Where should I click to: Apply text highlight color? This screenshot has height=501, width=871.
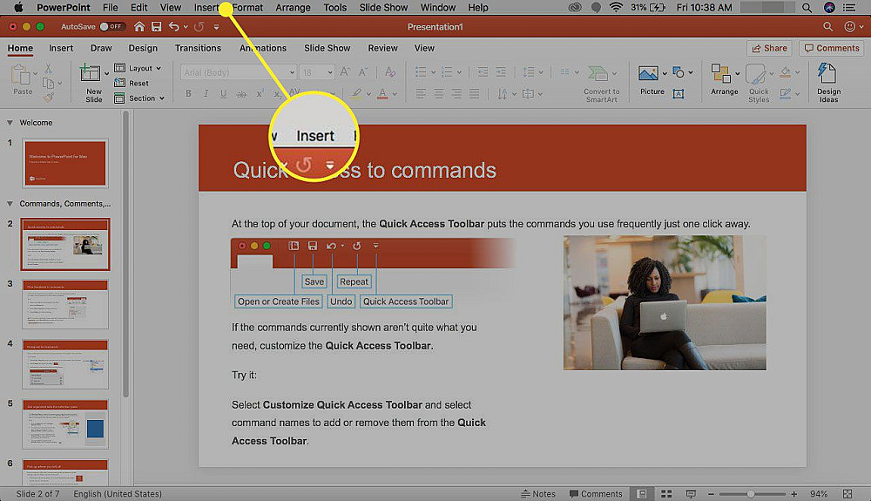coord(356,94)
